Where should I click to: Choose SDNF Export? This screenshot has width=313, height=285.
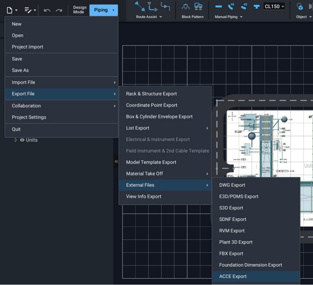[256, 219]
